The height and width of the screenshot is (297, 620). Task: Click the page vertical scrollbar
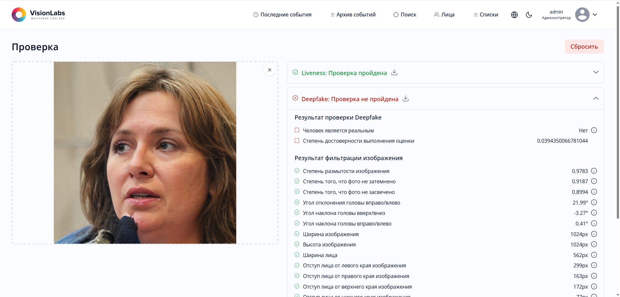click(x=618, y=129)
